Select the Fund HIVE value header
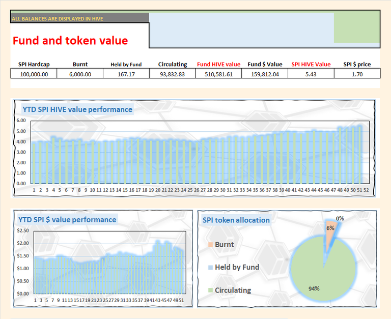391x319 pixels. pos(219,64)
